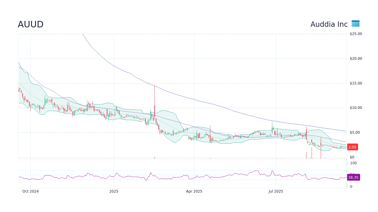The image size is (378, 212).
Task: Click the purple 38.35 RSI value label
Action: [x=353, y=177]
